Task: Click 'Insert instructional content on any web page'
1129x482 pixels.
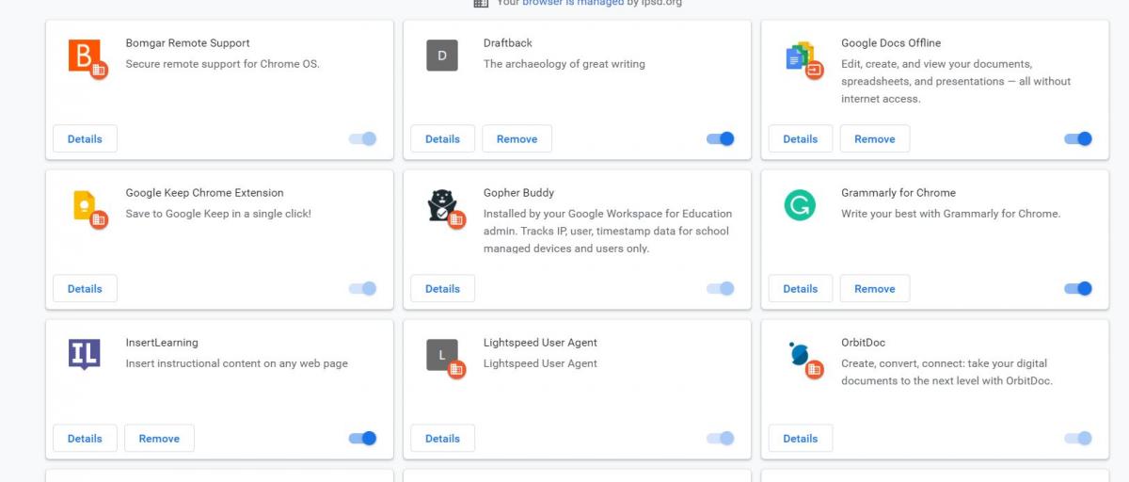Action: 237,363
